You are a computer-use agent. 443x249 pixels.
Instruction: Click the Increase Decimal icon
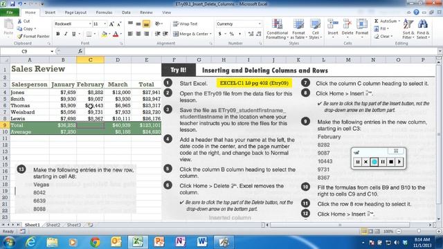251,34
